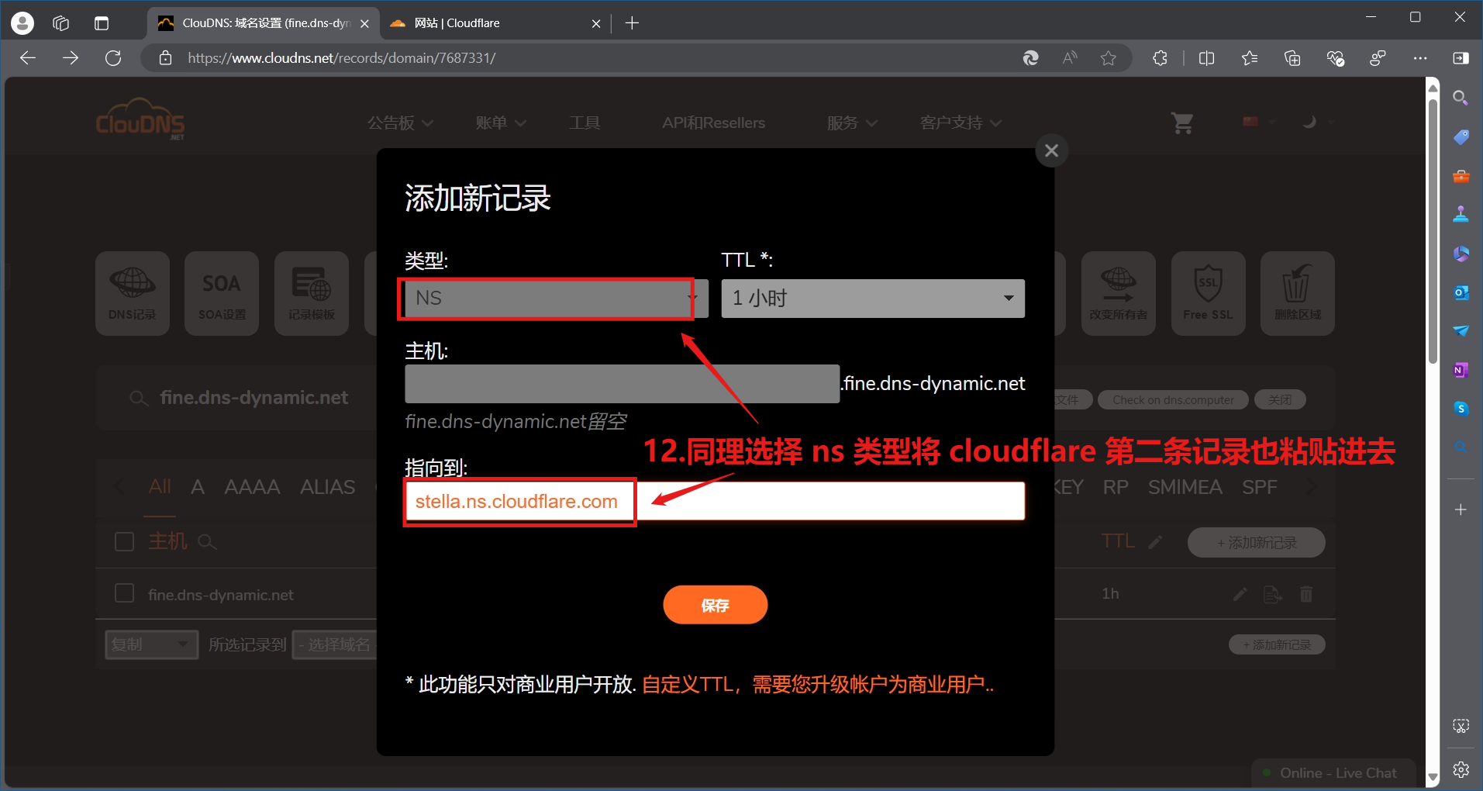
Task: Click the 关闭 button
Action: (x=1280, y=399)
